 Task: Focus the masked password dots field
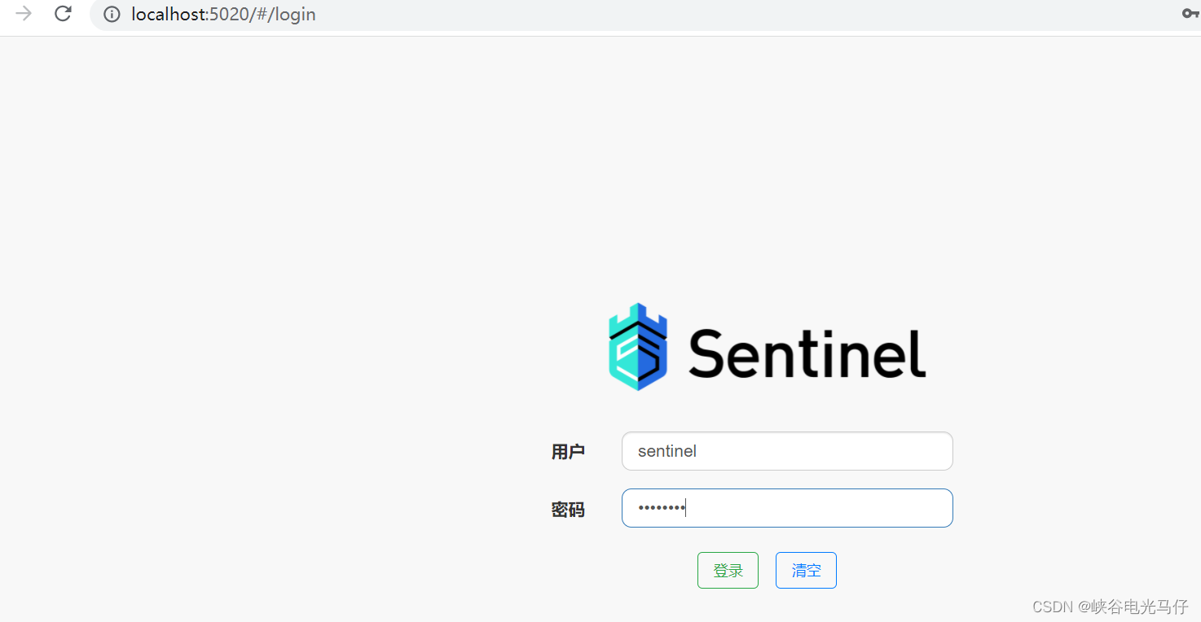point(786,507)
